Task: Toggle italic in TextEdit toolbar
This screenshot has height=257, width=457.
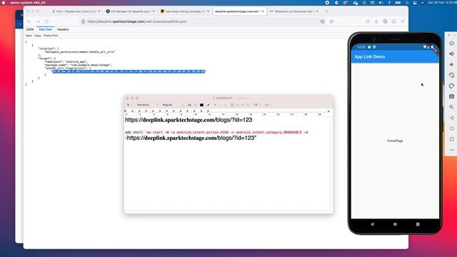Action: 220,105
